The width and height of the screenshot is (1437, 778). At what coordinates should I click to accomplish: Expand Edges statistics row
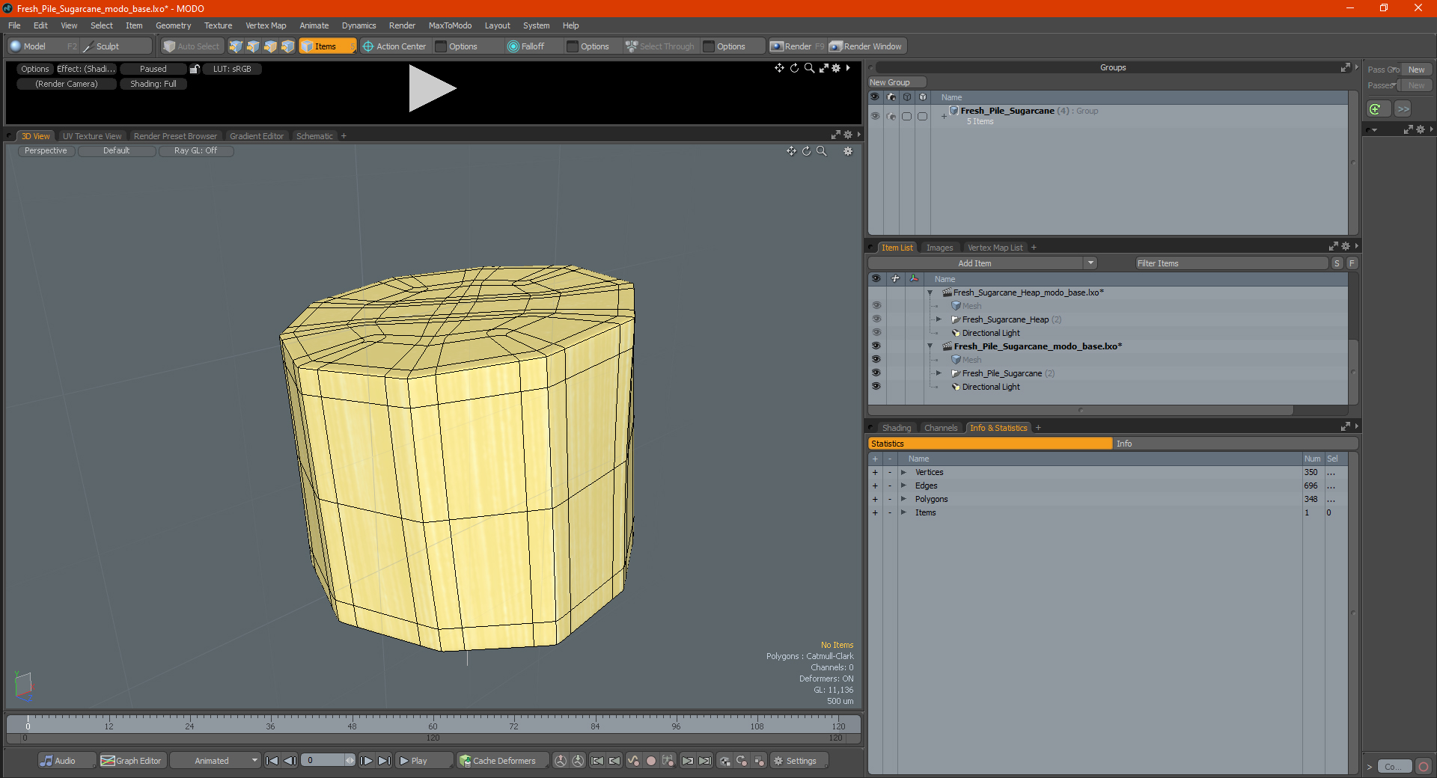[903, 486]
